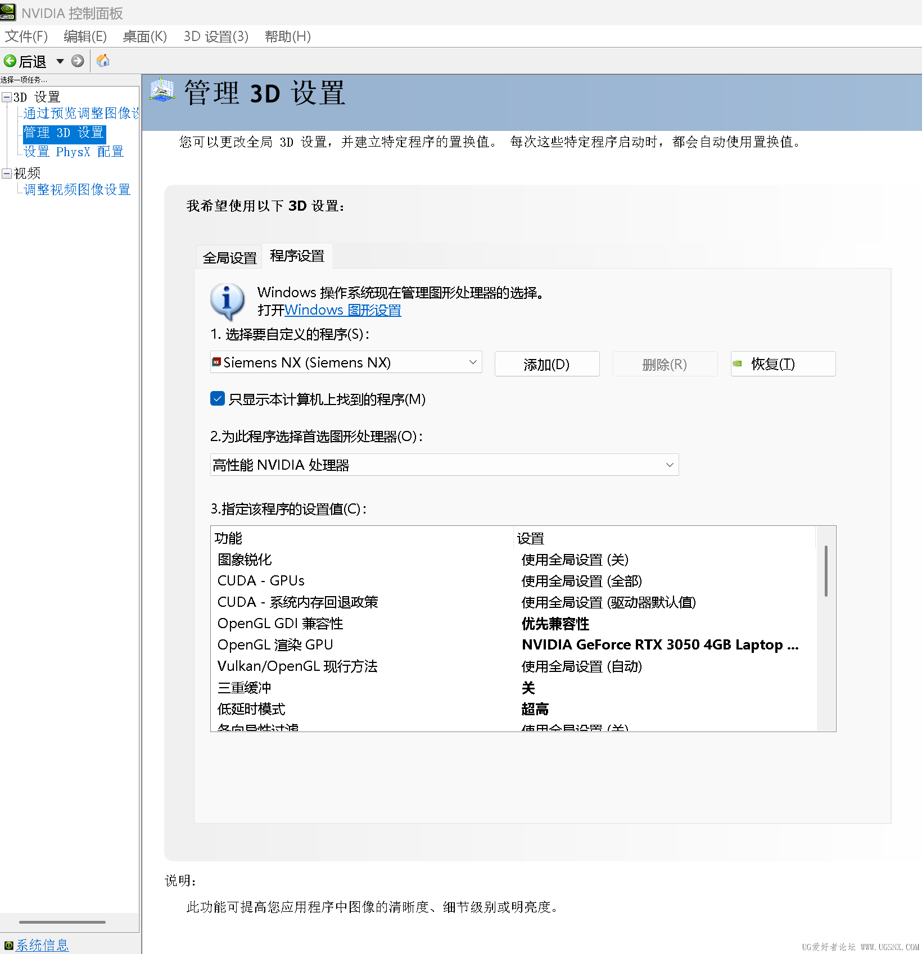Click the Home icon in the toolbar

103,61
